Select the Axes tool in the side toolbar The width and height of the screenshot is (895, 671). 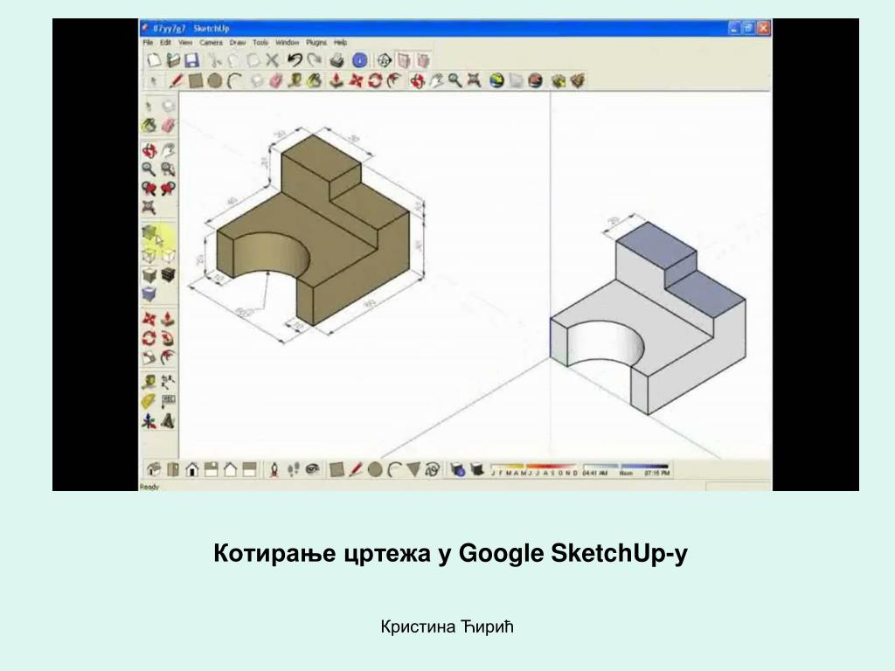click(x=149, y=422)
